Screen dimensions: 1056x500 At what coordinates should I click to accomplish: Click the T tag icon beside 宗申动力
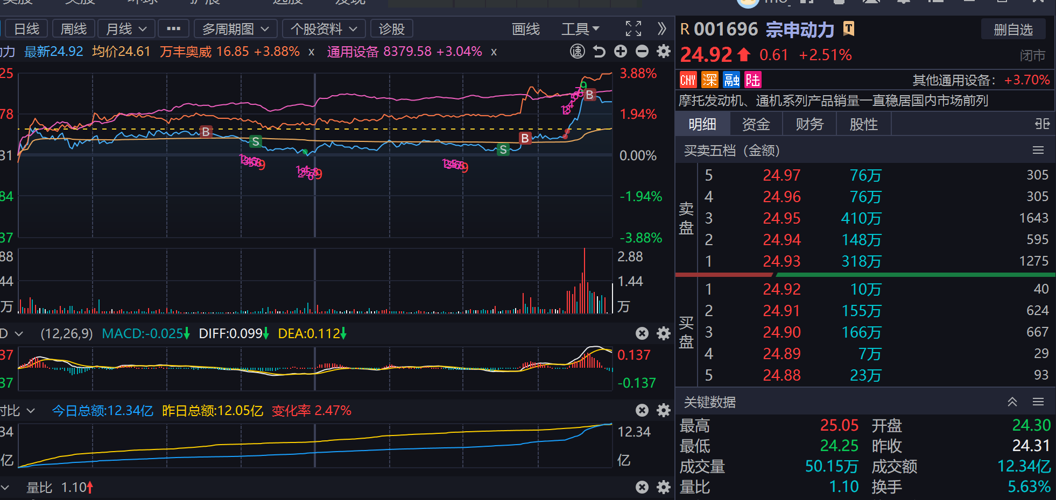click(849, 28)
